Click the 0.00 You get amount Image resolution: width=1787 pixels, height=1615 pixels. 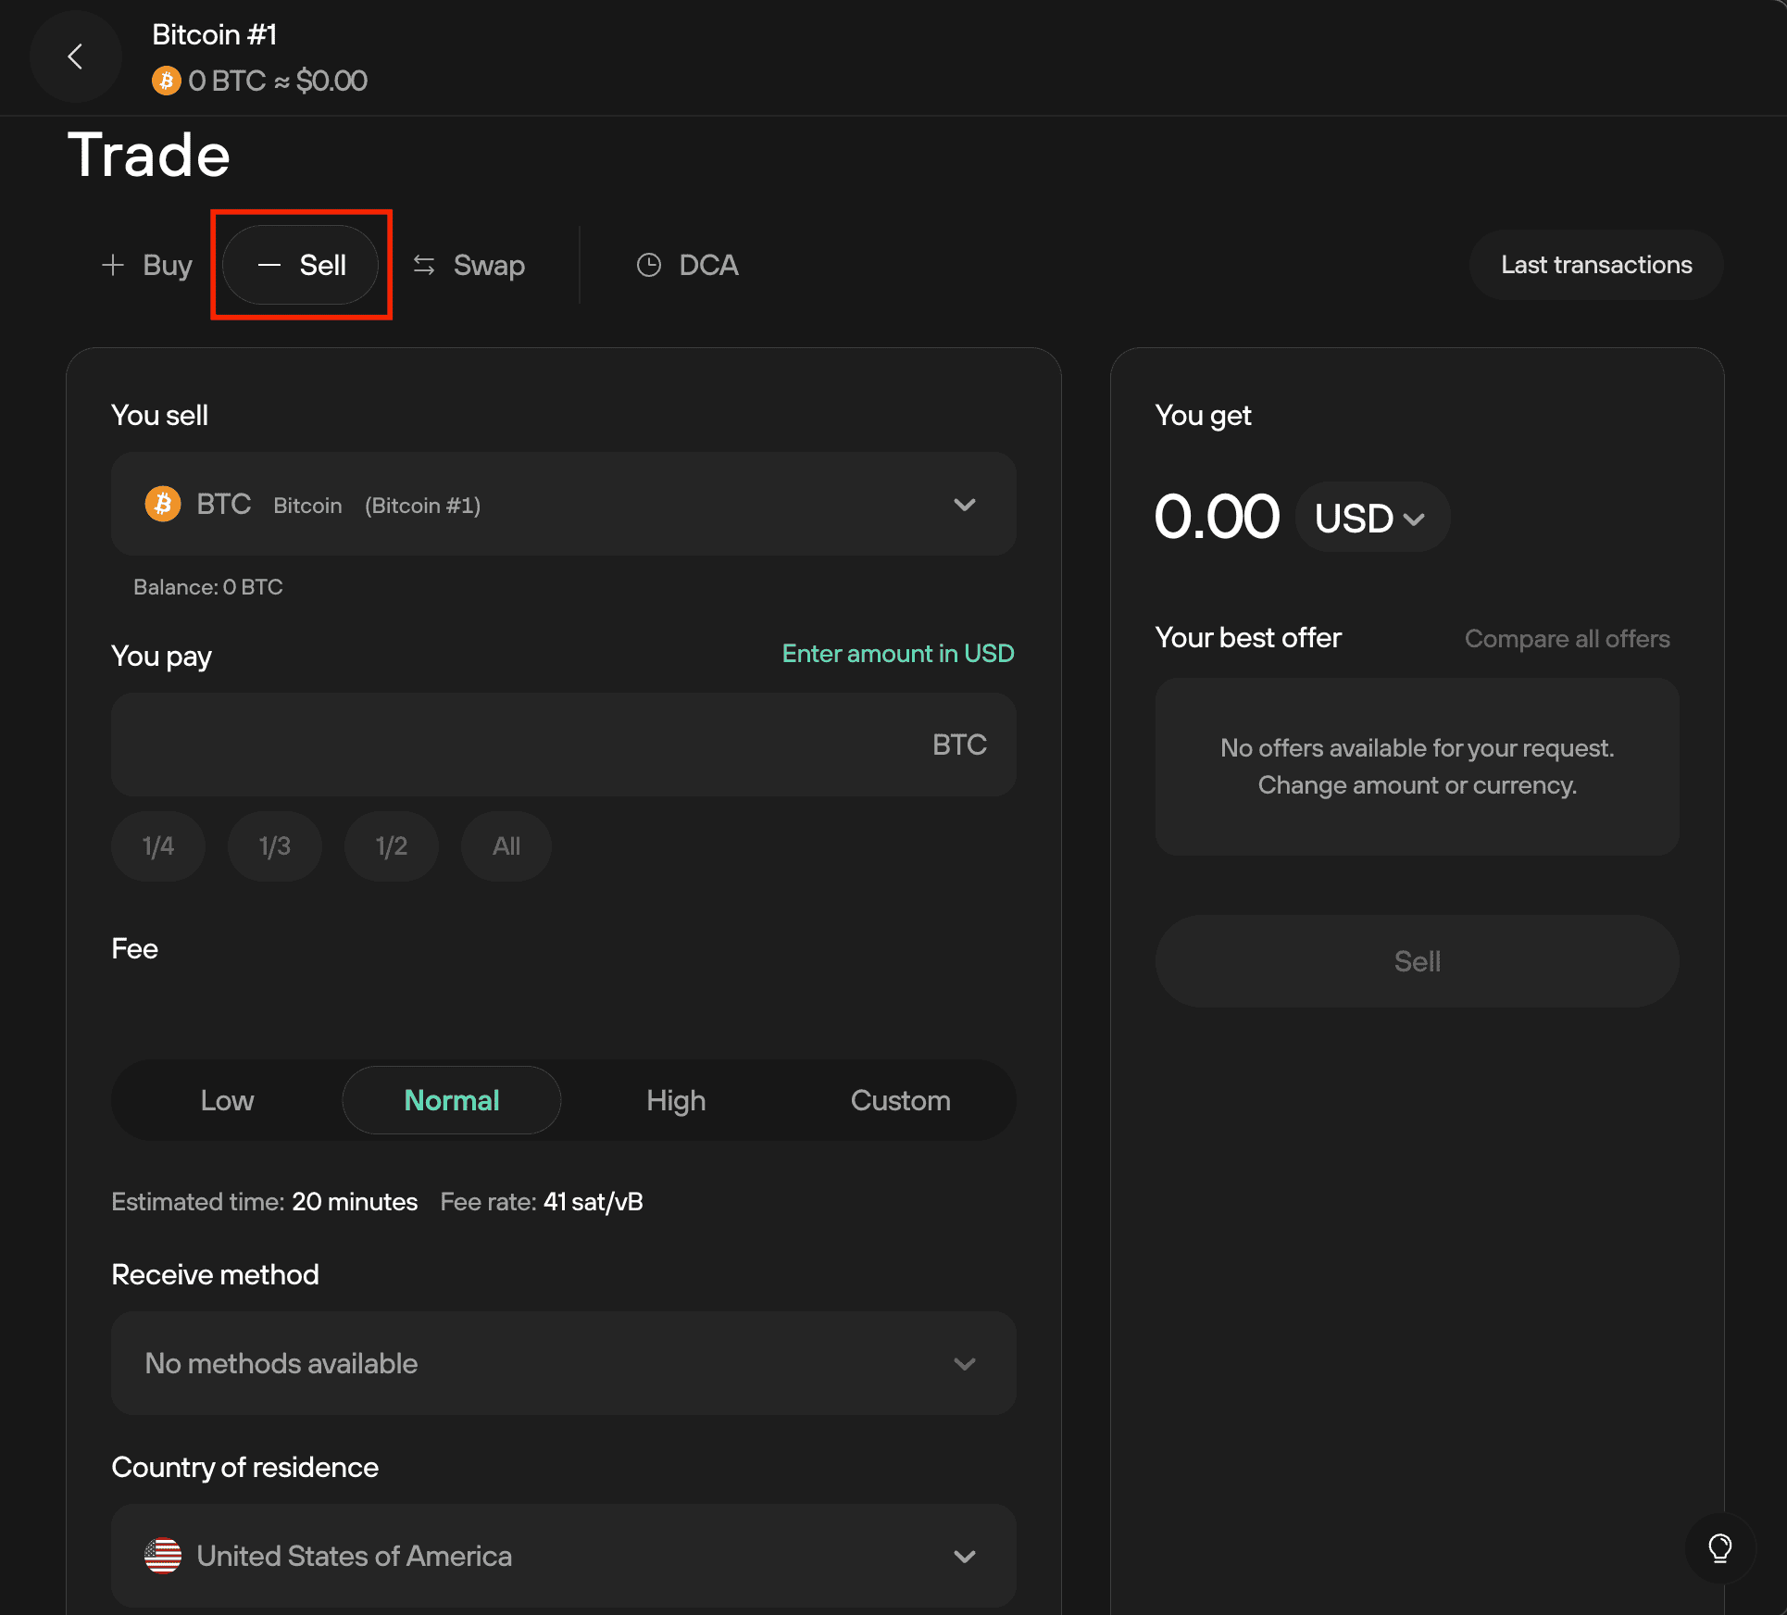(1217, 517)
